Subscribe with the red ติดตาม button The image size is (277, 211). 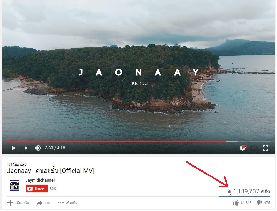pos(36,189)
